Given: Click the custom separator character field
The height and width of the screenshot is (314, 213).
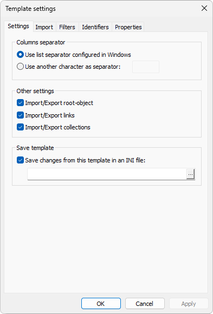Looking at the screenshot, I should coord(146,67).
